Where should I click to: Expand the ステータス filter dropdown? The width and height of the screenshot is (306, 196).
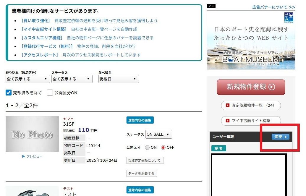point(72,79)
